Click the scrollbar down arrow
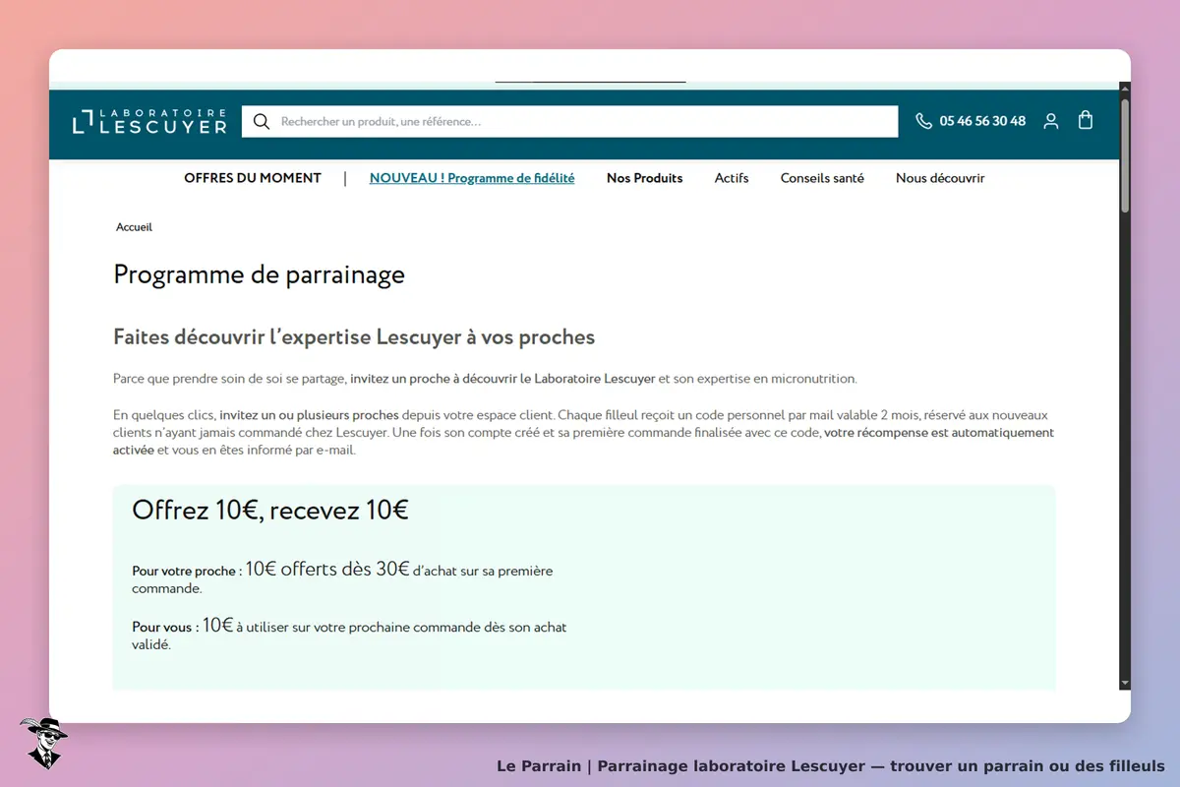Image resolution: width=1180 pixels, height=787 pixels. tap(1125, 683)
